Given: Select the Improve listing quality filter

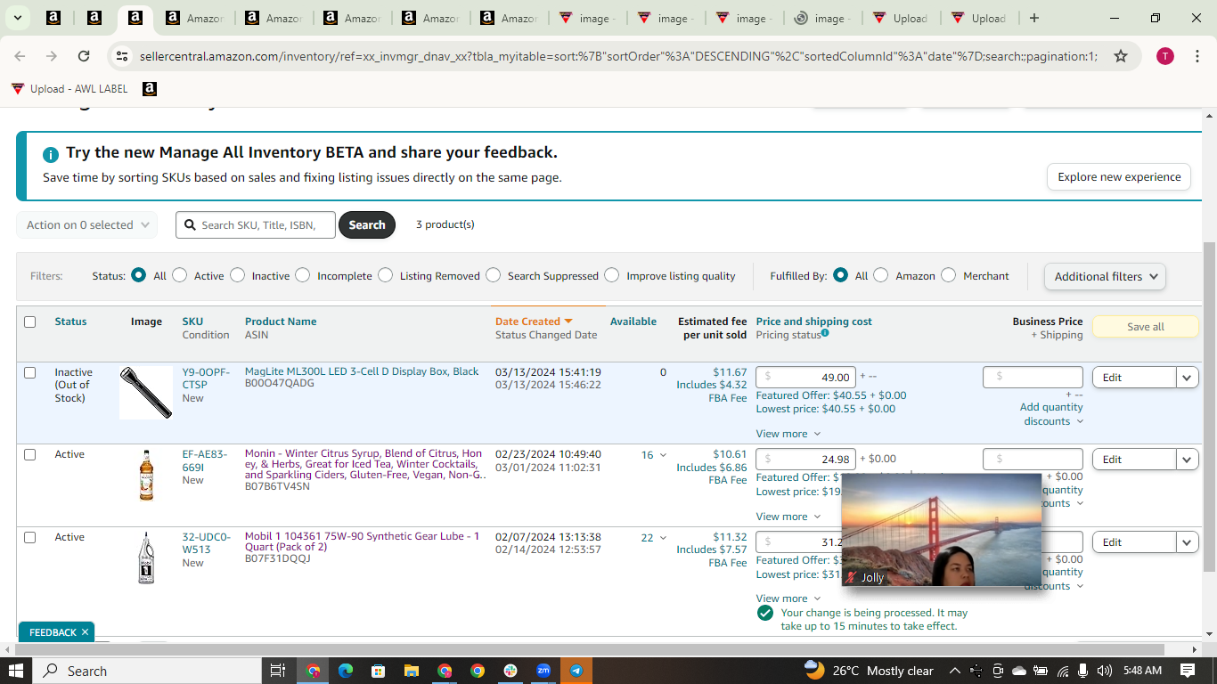Looking at the screenshot, I should pyautogui.click(x=612, y=275).
